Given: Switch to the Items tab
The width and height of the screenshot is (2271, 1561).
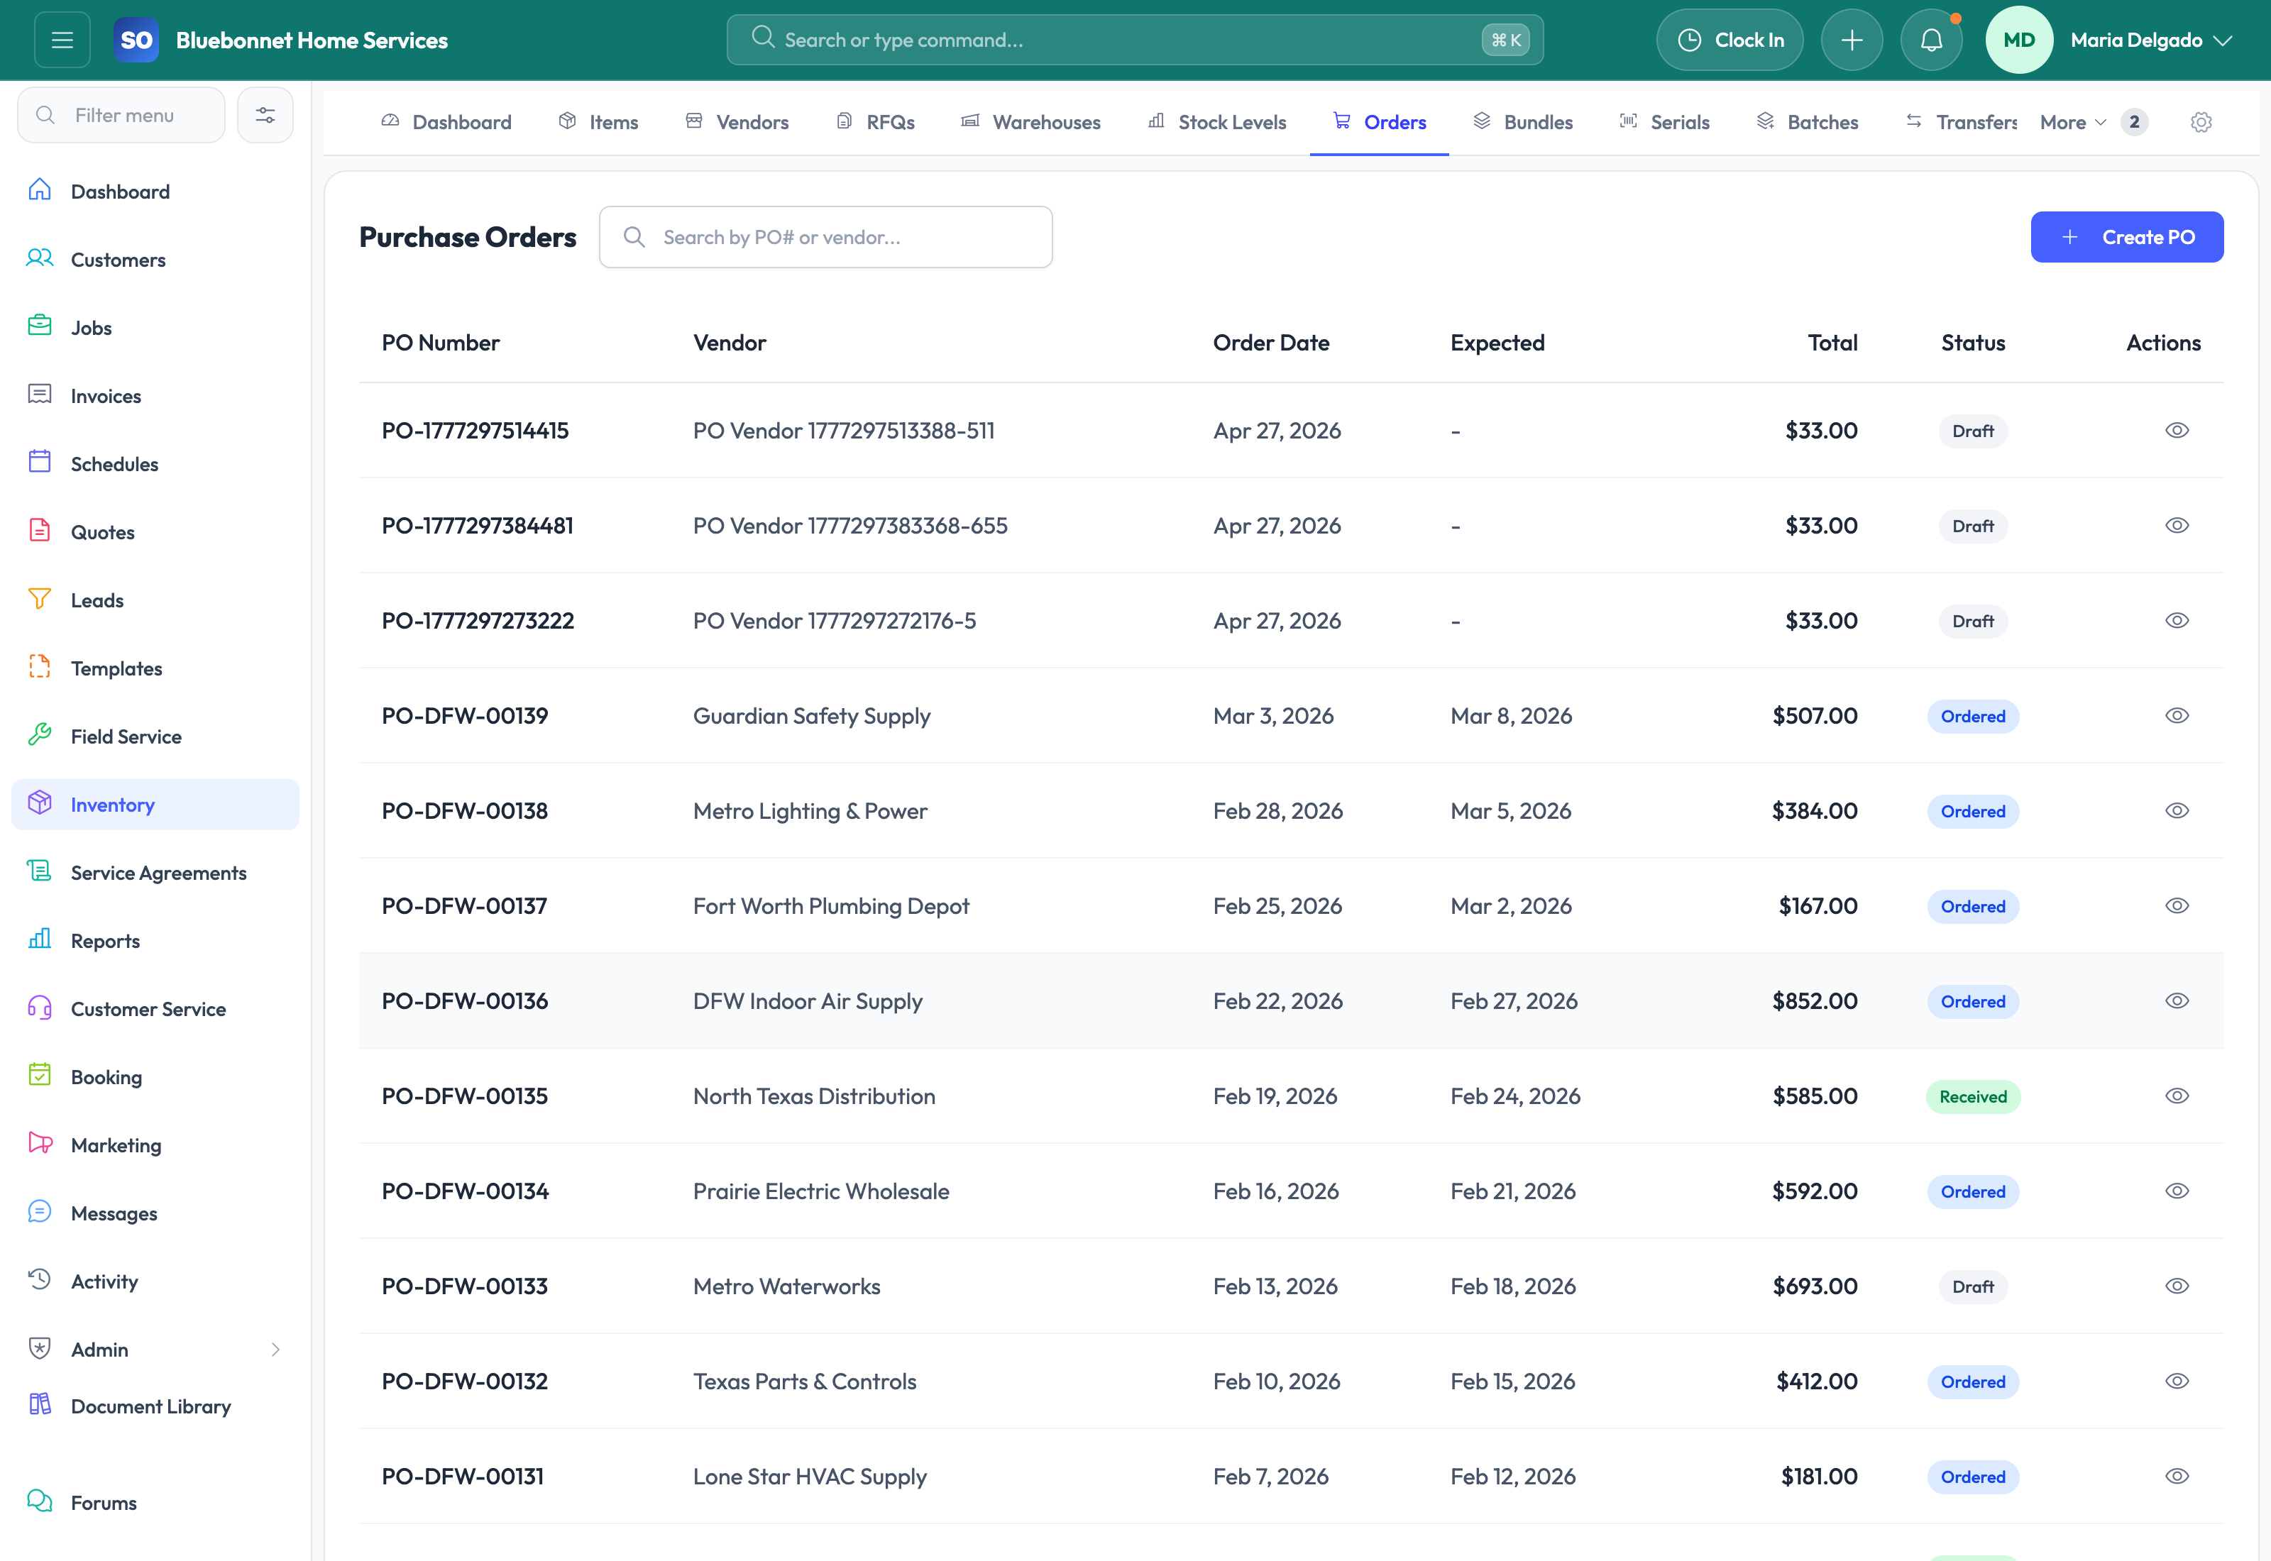Looking at the screenshot, I should click(598, 122).
